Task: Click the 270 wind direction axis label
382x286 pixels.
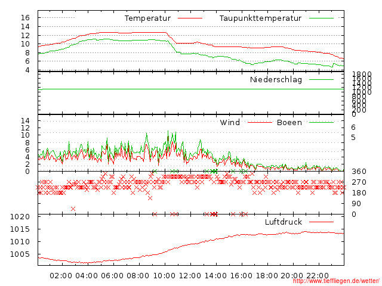Action: [359, 182]
